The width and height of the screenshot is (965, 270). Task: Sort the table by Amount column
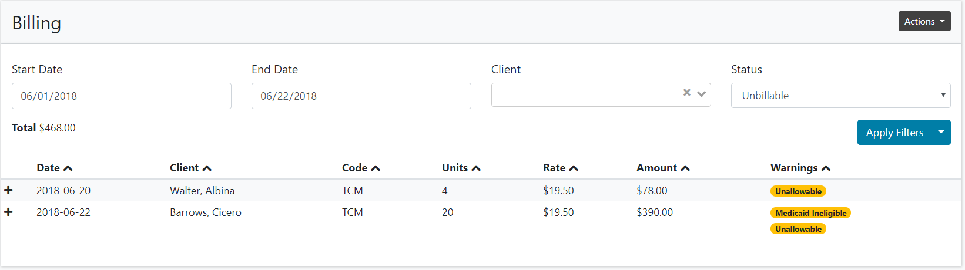[662, 168]
